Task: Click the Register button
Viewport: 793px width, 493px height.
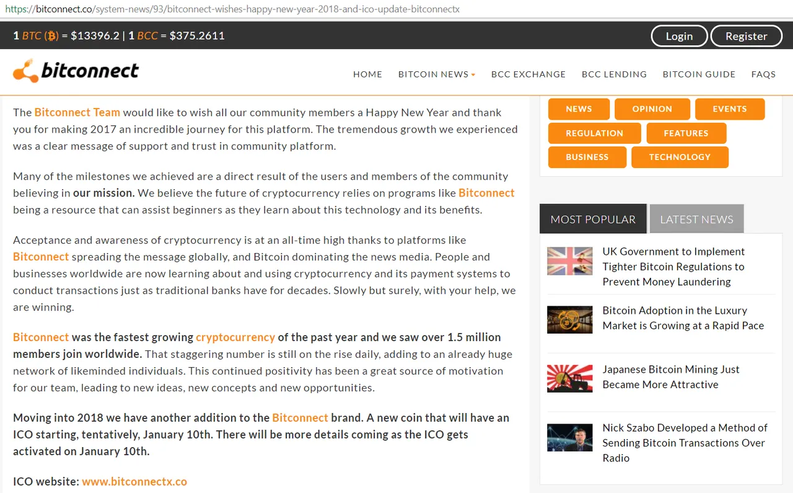Action: coord(746,36)
